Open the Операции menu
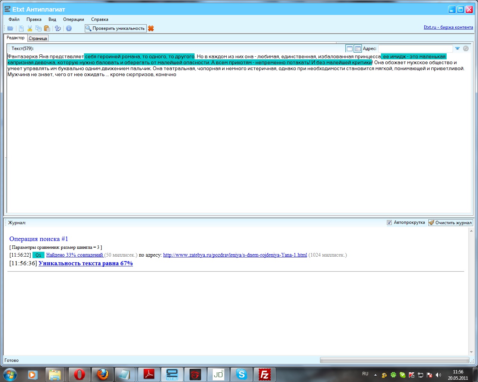This screenshot has width=478, height=382. [74, 19]
